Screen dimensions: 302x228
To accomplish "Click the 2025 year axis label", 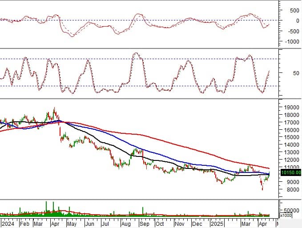I will (217, 224).
